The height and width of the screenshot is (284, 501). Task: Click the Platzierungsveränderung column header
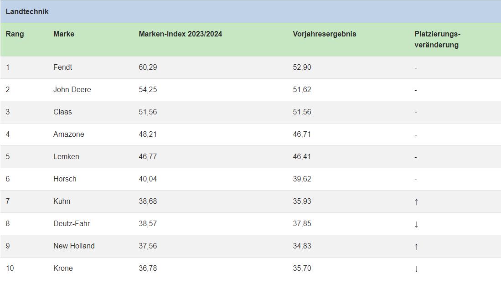[x=438, y=39]
